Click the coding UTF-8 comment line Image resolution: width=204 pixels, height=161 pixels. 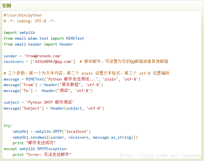[29, 21]
